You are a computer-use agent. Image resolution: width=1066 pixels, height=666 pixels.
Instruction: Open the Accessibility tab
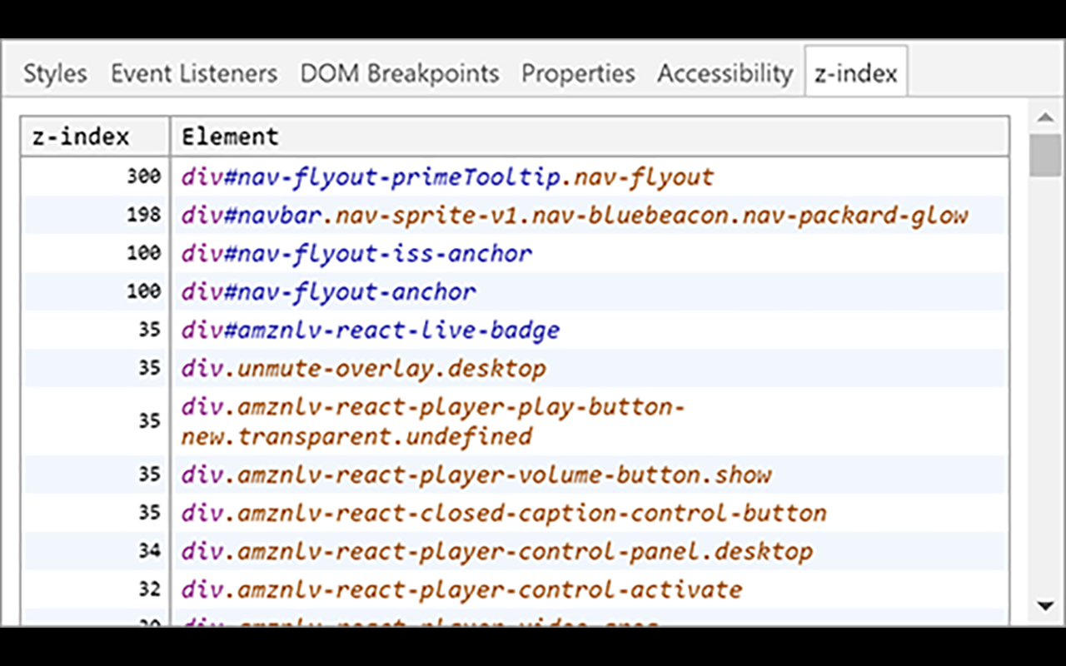725,73
